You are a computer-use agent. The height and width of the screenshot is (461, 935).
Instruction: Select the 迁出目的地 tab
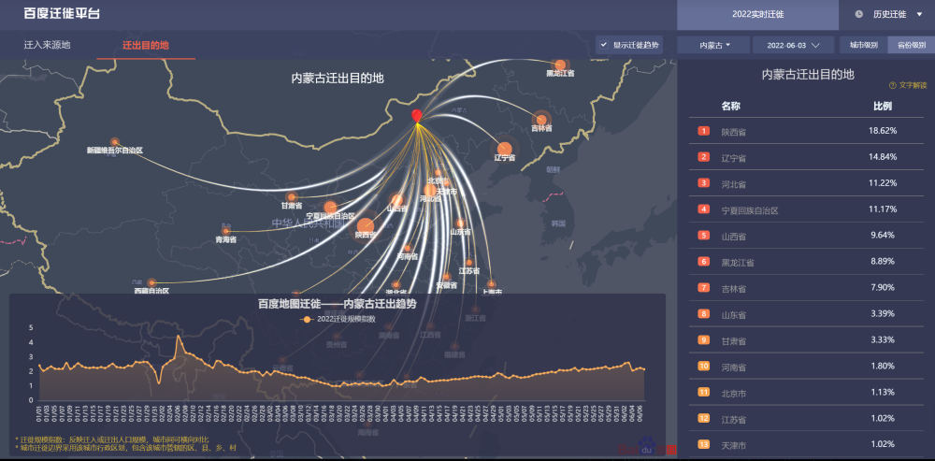coord(146,45)
